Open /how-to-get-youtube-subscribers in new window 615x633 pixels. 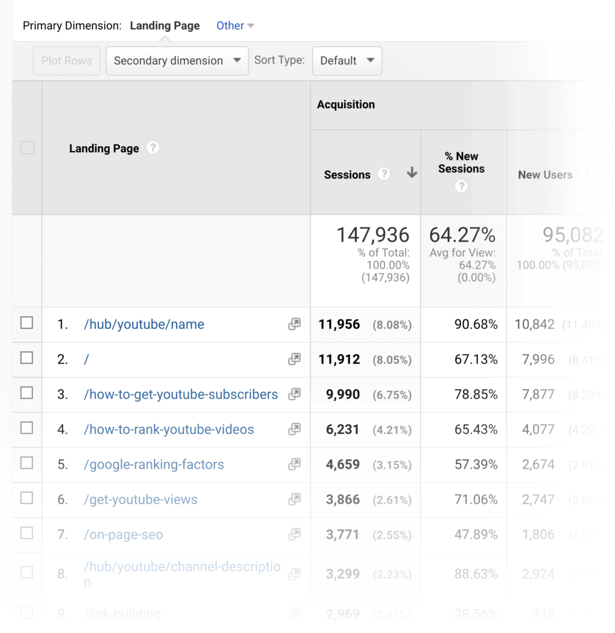[294, 394]
